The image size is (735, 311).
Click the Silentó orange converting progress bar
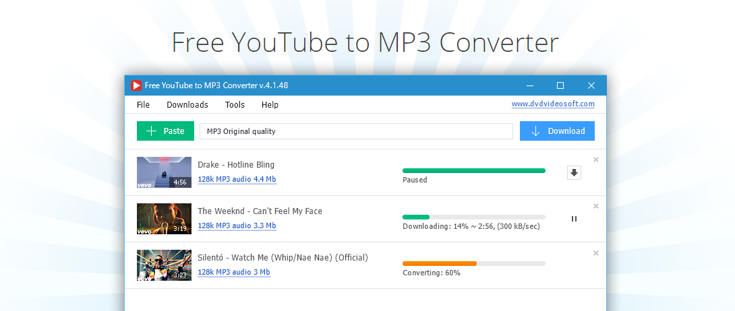click(474, 263)
